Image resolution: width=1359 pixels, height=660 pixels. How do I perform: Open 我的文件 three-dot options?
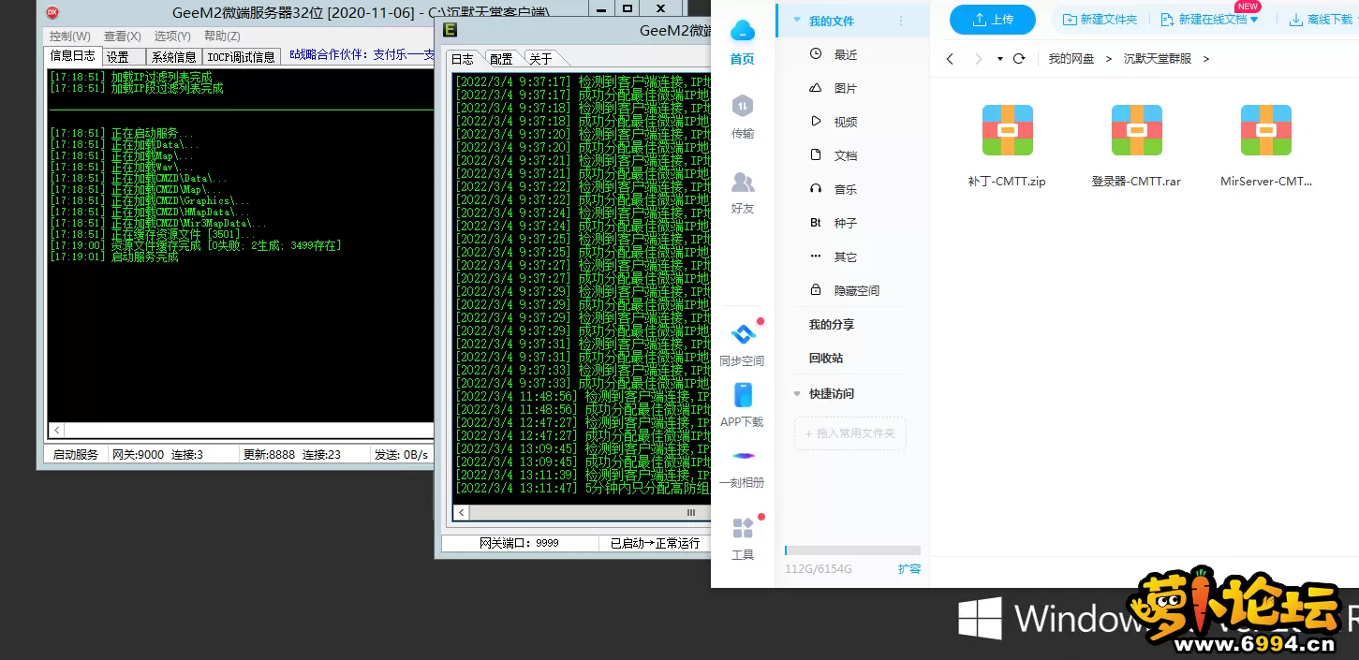click(x=901, y=21)
